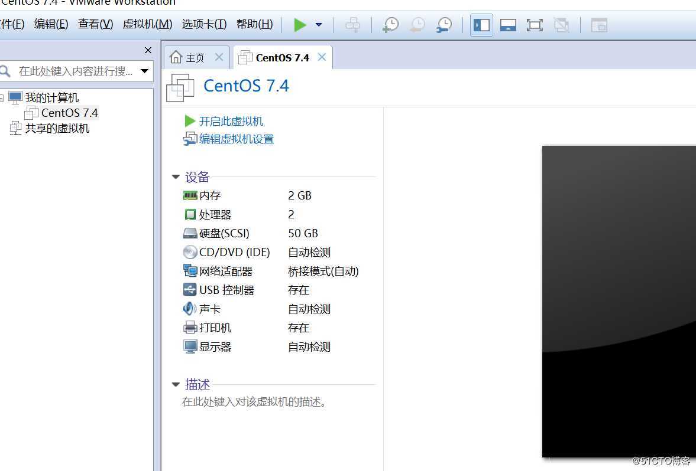Click the 内存 memory device icon
This screenshot has width=696, height=471.
(x=190, y=195)
